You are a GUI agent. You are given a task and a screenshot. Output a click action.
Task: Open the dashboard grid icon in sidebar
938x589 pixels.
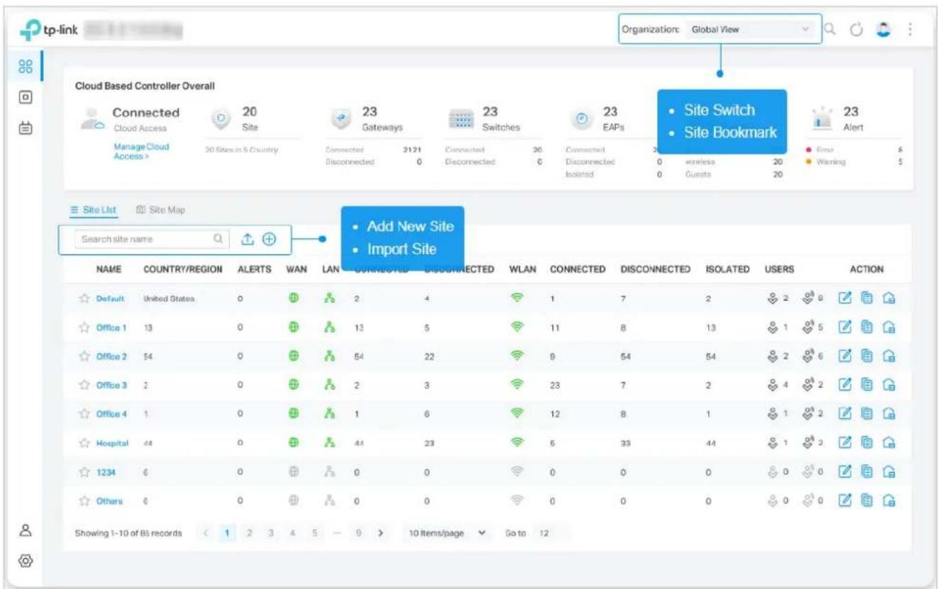[26, 66]
